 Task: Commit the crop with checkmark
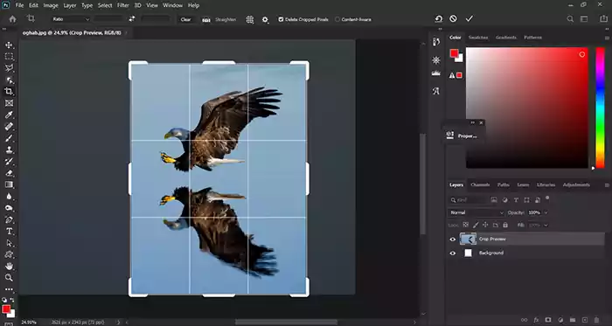point(469,18)
